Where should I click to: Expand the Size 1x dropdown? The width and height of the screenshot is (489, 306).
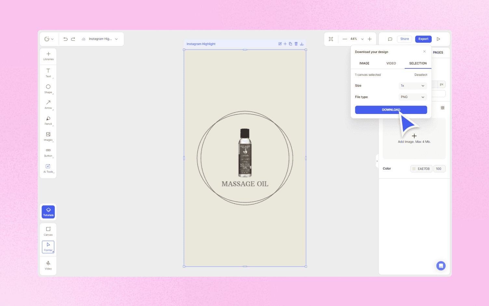413,86
